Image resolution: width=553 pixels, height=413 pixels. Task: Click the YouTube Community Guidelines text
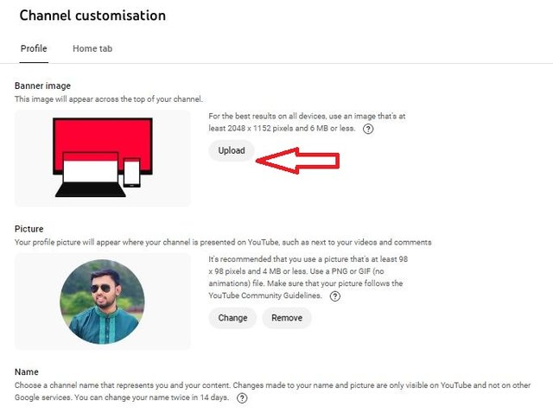(265, 295)
